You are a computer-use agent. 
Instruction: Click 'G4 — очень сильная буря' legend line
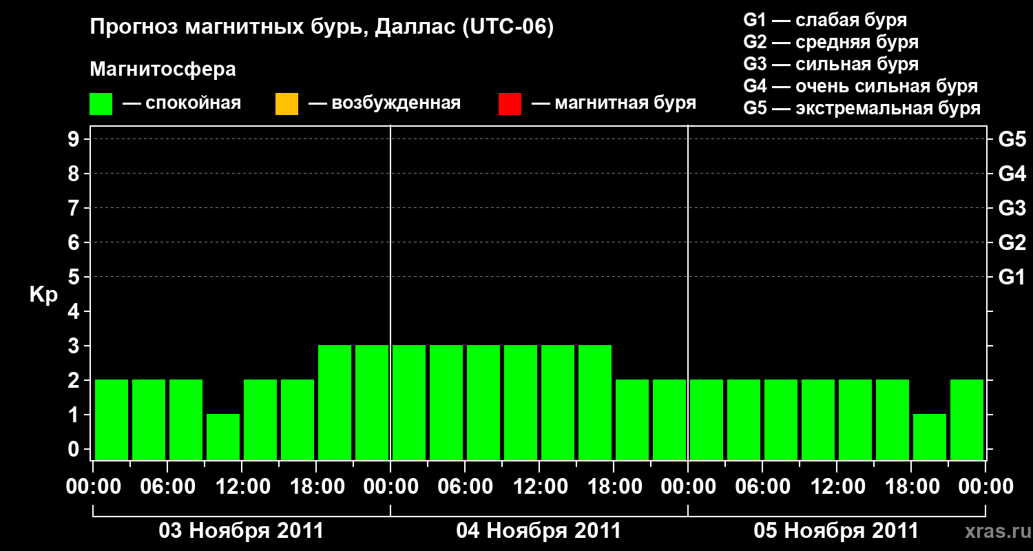860,86
